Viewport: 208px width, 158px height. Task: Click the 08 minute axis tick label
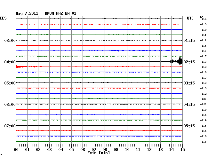pos(105,150)
